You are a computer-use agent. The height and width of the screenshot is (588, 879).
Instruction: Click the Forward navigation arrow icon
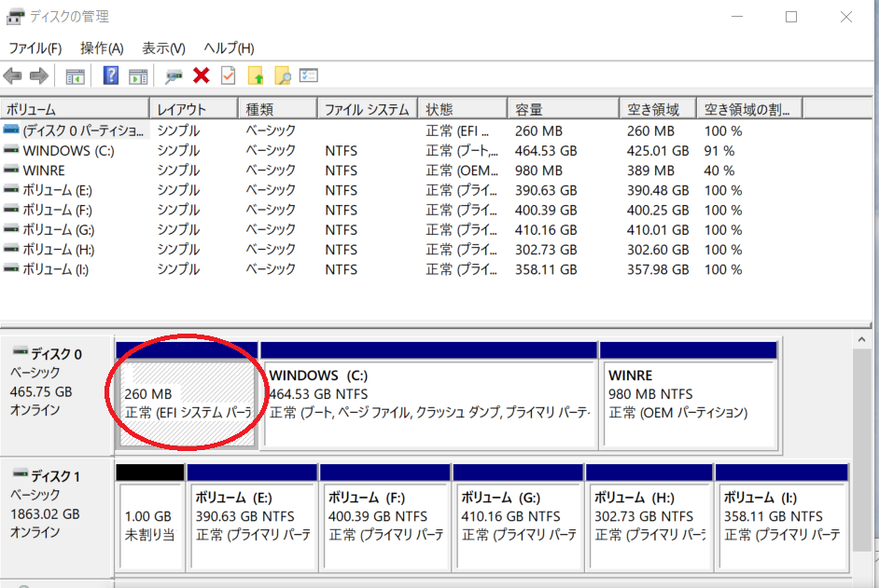[x=37, y=75]
